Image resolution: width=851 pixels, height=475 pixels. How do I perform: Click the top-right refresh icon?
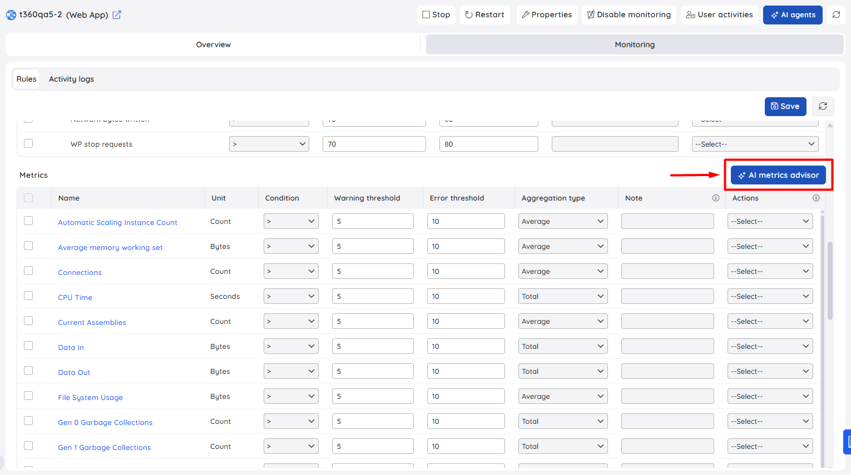[836, 15]
